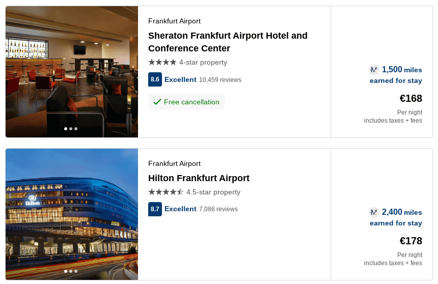This screenshot has height=284, width=438.
Task: Click the miles icon beside 1,500 miles
Action: pos(374,70)
